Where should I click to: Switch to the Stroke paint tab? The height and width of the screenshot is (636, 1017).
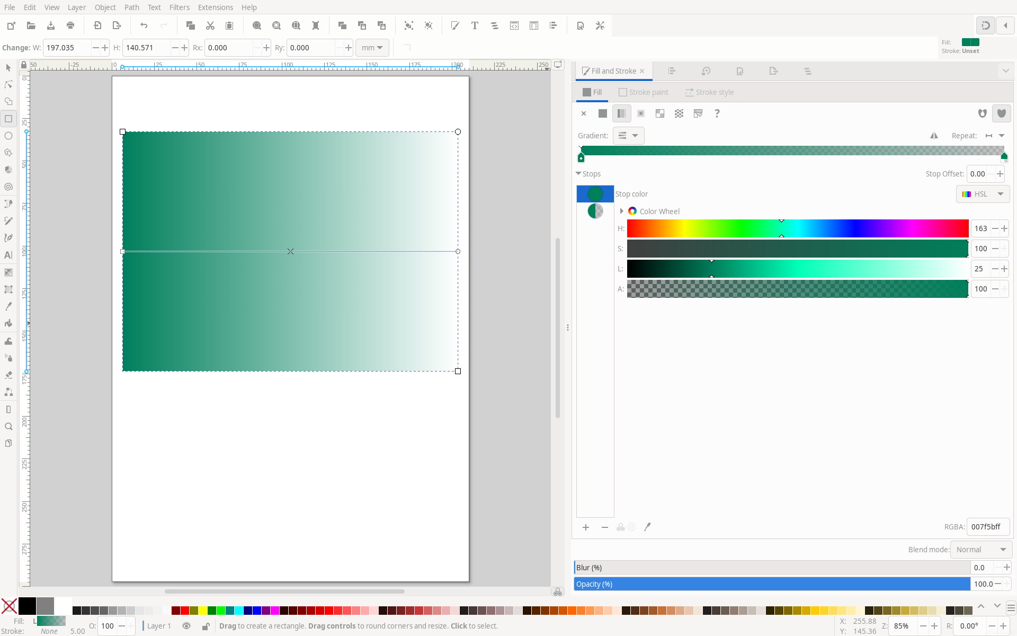tap(644, 92)
